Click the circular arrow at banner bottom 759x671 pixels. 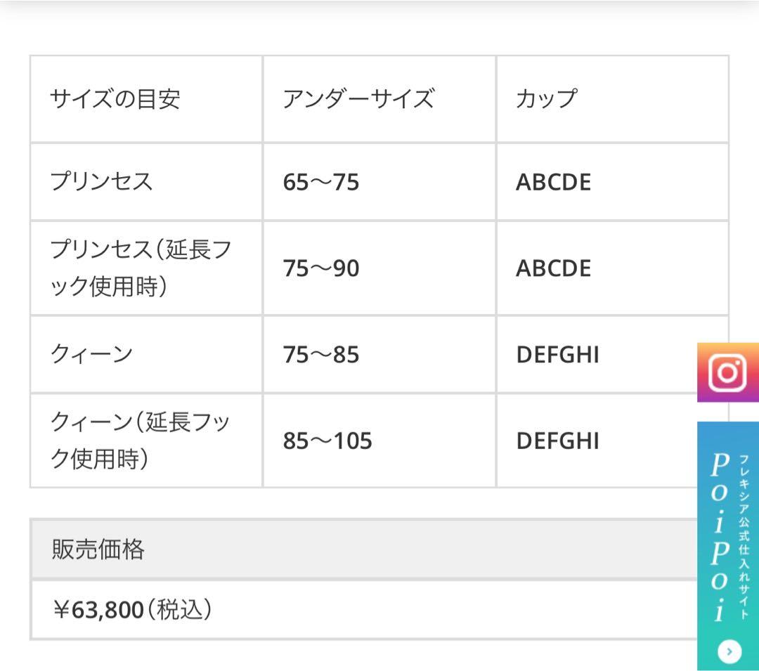729,650
